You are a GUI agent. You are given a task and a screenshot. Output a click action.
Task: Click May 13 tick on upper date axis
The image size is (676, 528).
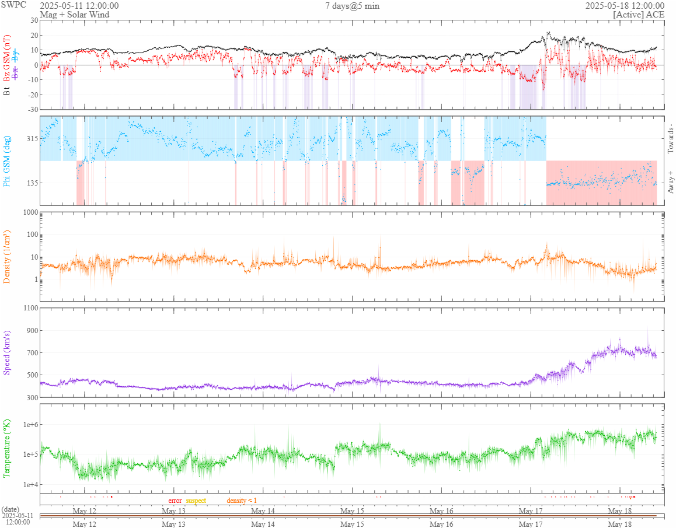(174, 510)
